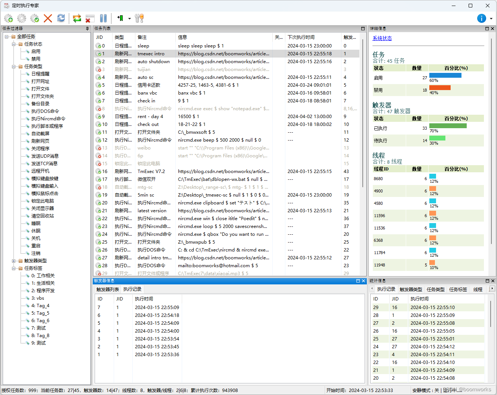Sort task list by 备注 column header
Screen dimensions: 497x395
[155, 37]
